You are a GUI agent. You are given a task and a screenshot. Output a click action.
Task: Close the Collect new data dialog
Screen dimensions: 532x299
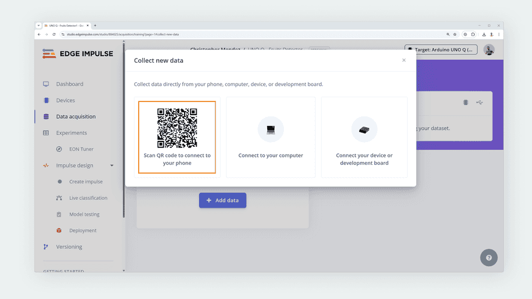coord(403,60)
